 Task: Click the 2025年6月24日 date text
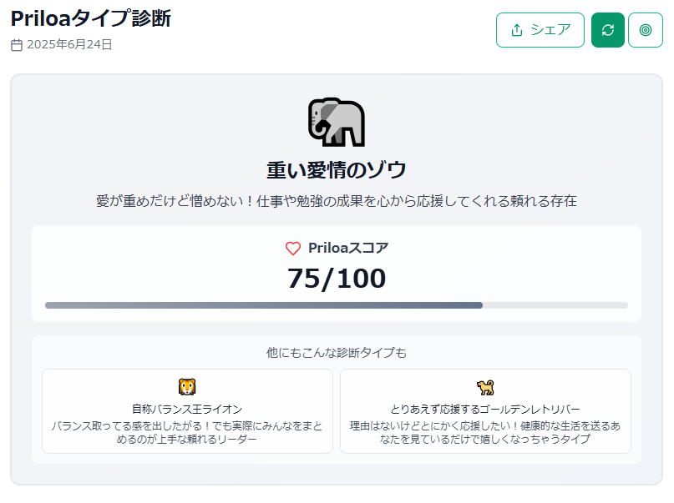coord(69,45)
